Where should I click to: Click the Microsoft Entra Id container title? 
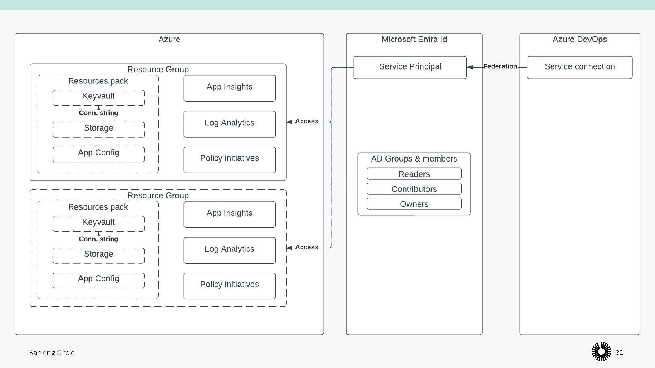click(x=414, y=40)
